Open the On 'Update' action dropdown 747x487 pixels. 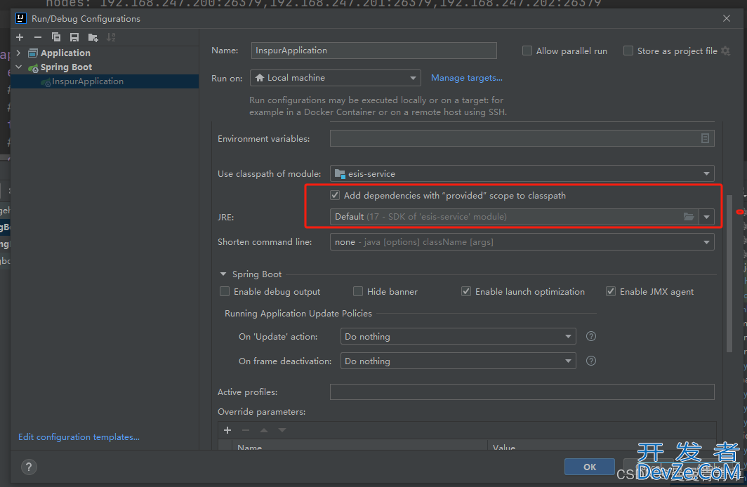pos(458,336)
